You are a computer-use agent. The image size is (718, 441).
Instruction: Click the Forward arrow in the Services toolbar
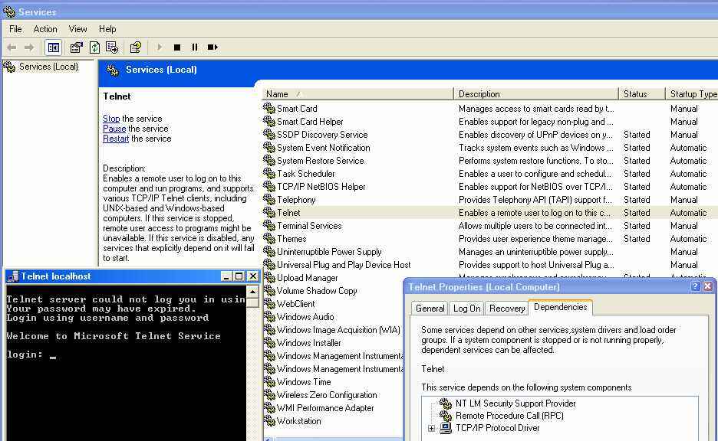pos(29,47)
